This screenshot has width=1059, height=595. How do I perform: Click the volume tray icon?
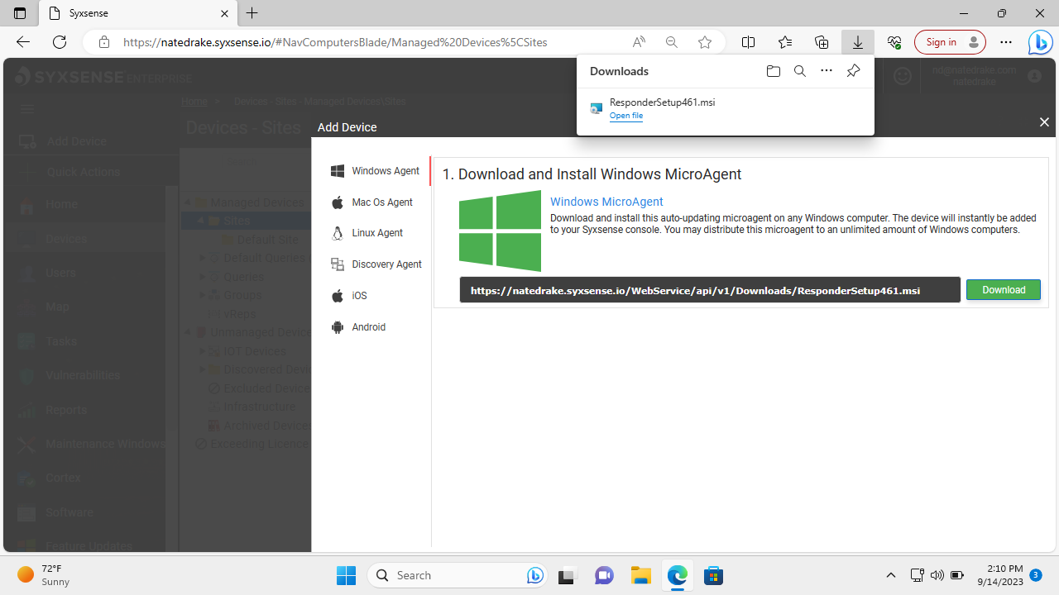(x=937, y=575)
